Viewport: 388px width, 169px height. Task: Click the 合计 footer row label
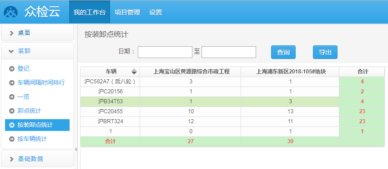110,141
